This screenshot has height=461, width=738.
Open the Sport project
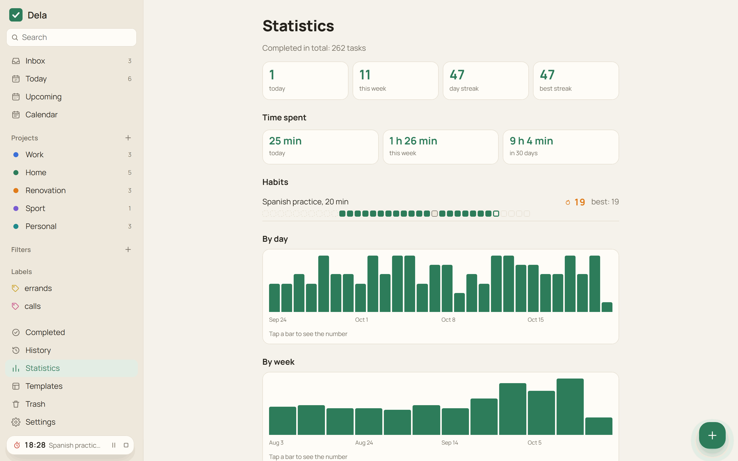pos(71,208)
